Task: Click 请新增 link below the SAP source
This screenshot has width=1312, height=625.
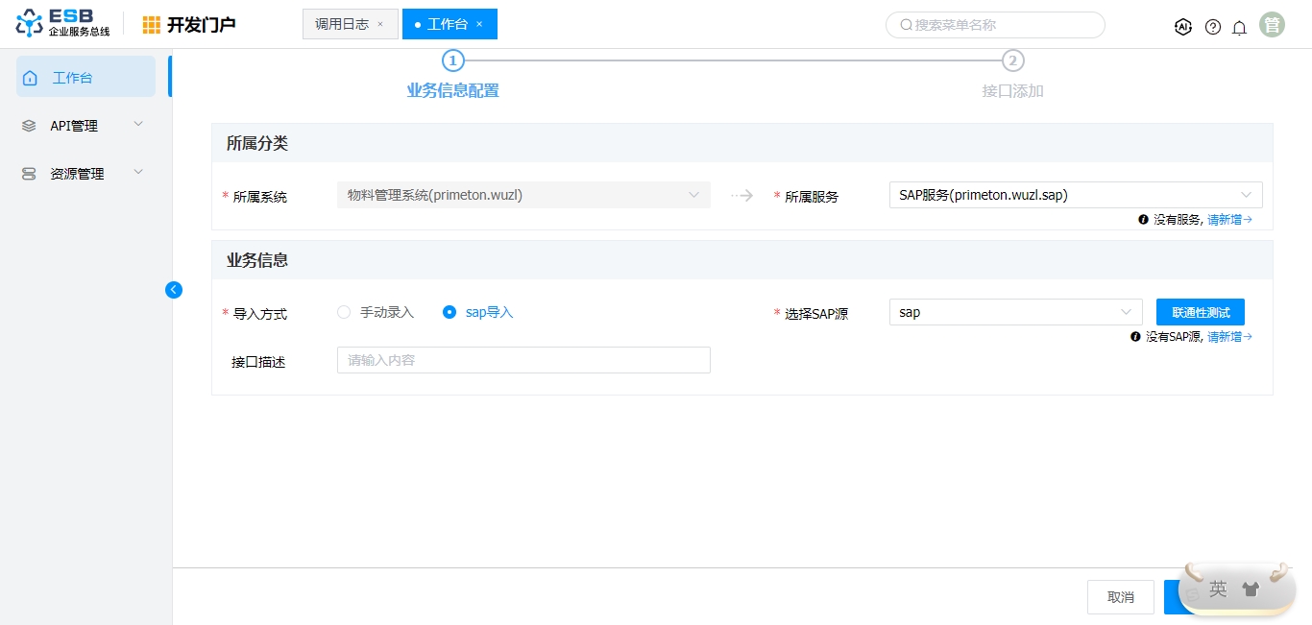Action: [x=1228, y=337]
